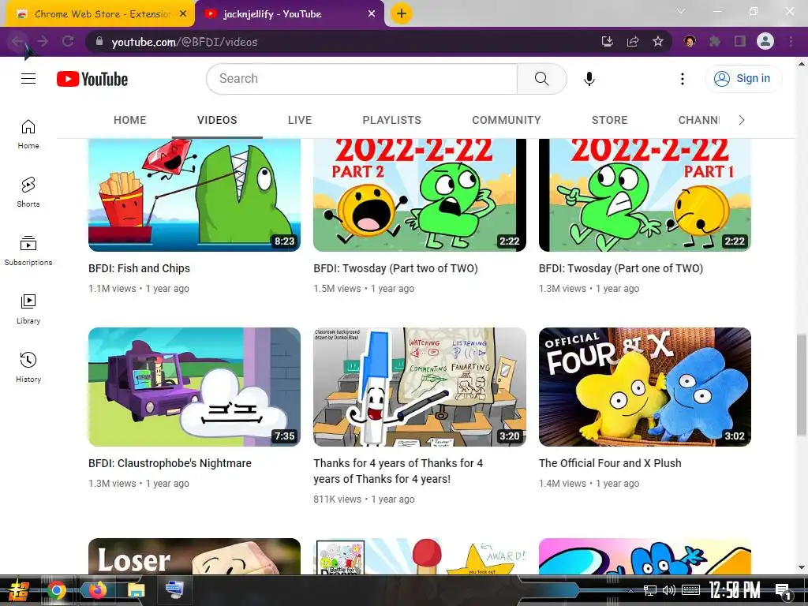
Task: Click Twosday Part 2 thumbnail
Action: [420, 195]
